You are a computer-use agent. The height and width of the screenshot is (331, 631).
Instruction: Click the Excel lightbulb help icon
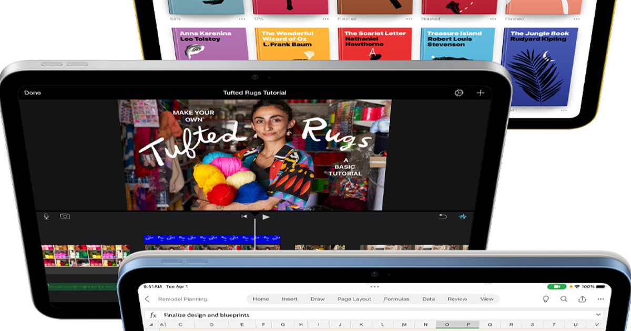[545, 299]
